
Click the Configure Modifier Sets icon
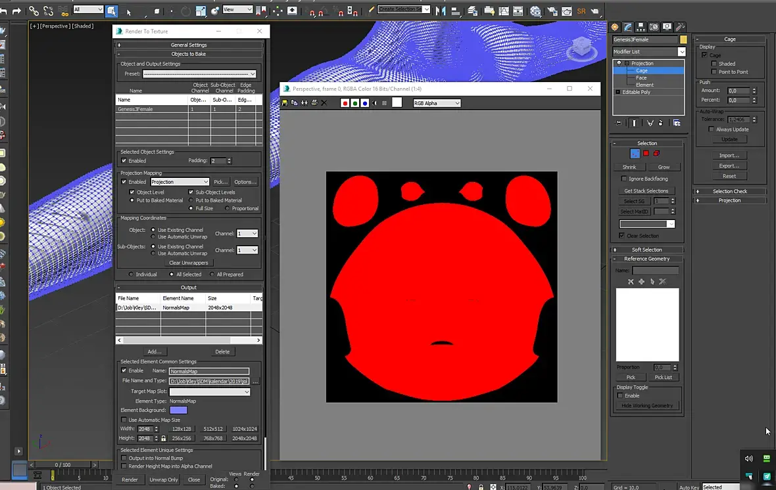click(677, 123)
